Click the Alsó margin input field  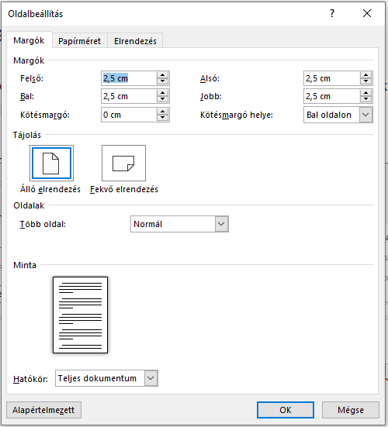pyautogui.click(x=332, y=78)
